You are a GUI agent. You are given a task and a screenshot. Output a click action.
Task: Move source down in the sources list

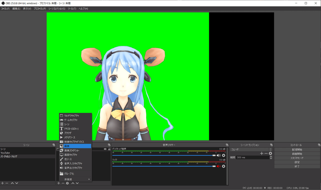77,183
